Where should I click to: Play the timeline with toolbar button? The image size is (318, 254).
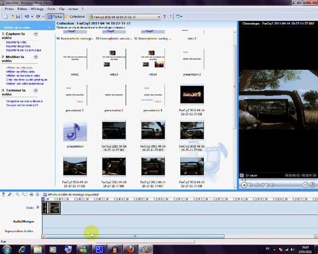37,194
